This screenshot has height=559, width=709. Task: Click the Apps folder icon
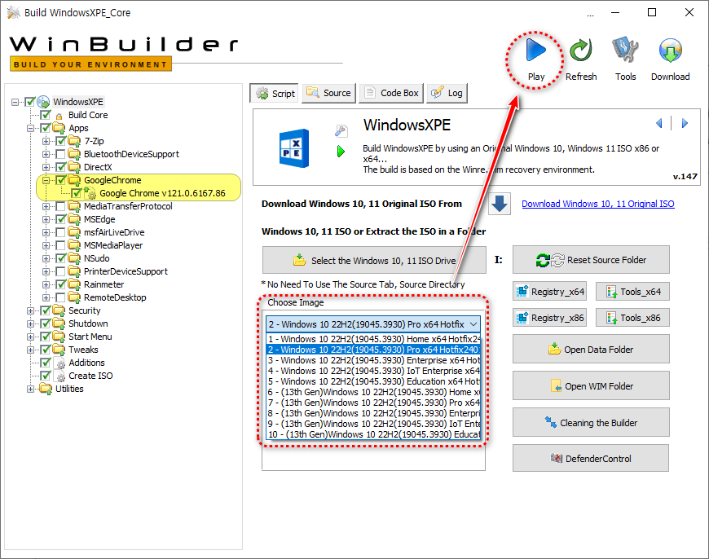[x=59, y=128]
